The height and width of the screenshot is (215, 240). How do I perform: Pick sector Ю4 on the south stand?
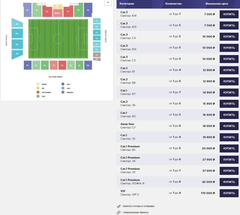[x=17, y=54]
